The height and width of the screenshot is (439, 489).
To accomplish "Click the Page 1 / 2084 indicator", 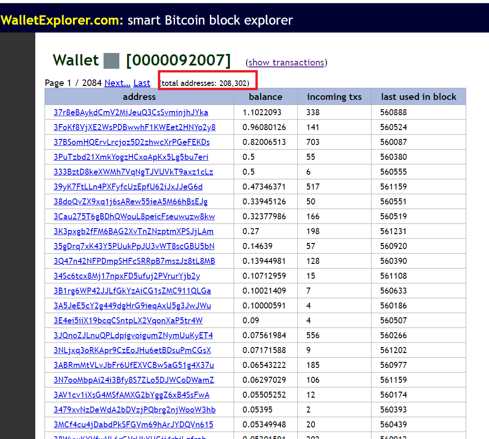I will point(73,83).
